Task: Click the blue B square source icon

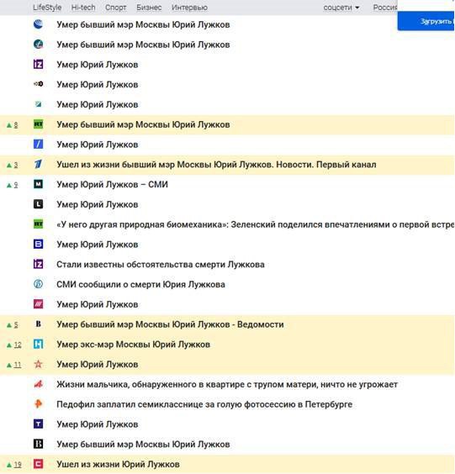Action: (x=38, y=244)
